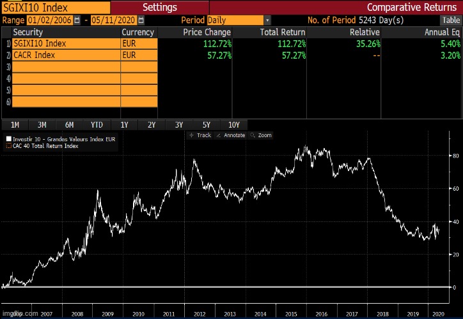Viewport: 463px width, 319px height.
Task: Toggle Investir 10 Grandes Valeurs legend box
Action: (8, 138)
